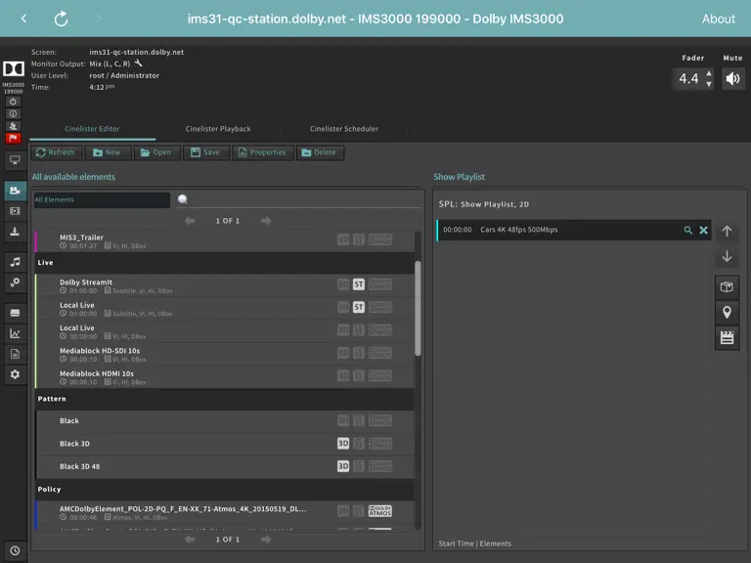Screen dimensions: 751x563
Task: Go to previous page at list top
Action: (190, 221)
